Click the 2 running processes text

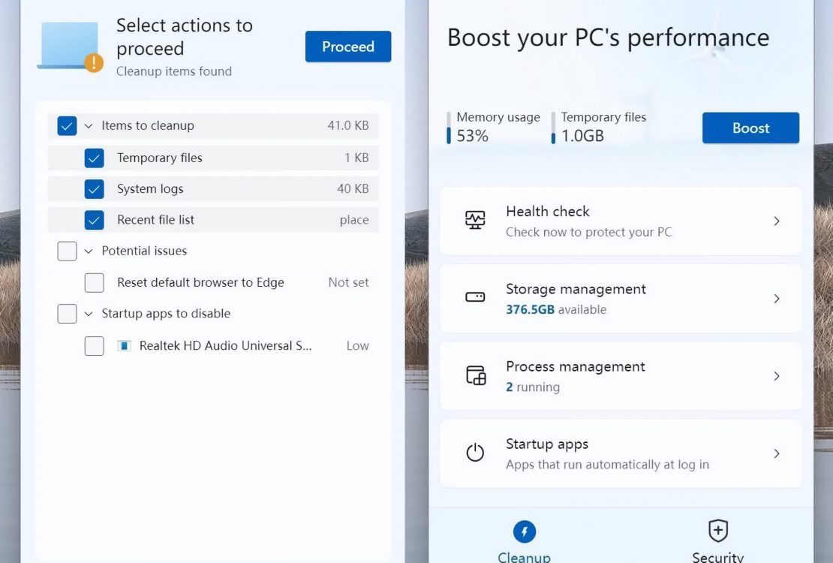(533, 387)
